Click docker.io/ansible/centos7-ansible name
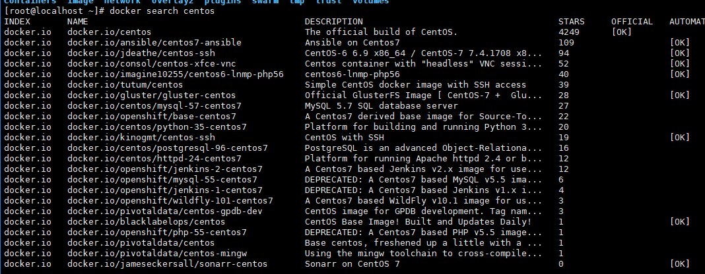This screenshot has height=274, width=705. point(154,43)
